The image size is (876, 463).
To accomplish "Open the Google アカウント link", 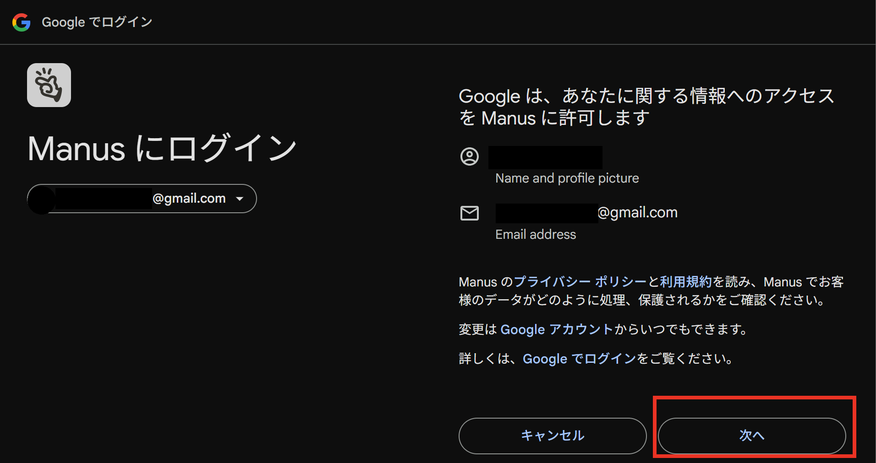I will (556, 329).
